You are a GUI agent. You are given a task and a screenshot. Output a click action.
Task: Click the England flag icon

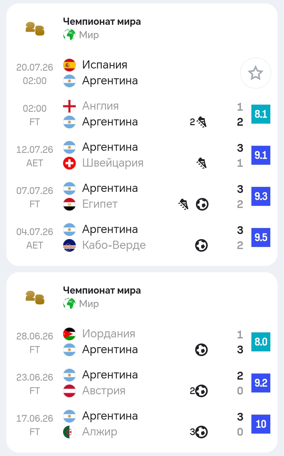[69, 106]
